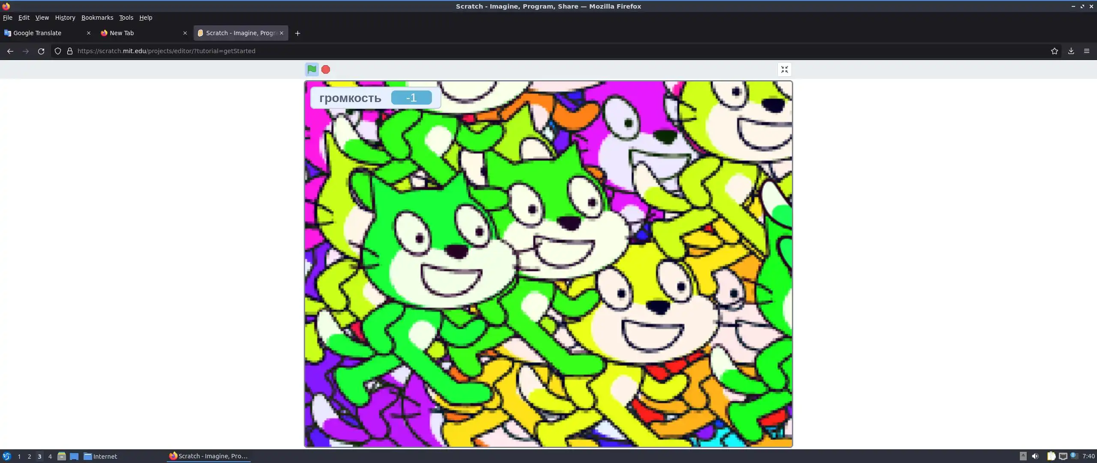
Task: Go back to previous page
Action: [10, 51]
